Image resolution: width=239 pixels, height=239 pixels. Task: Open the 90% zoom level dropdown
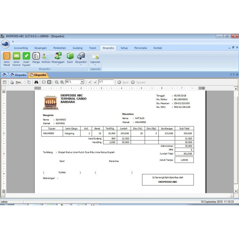point(82,82)
